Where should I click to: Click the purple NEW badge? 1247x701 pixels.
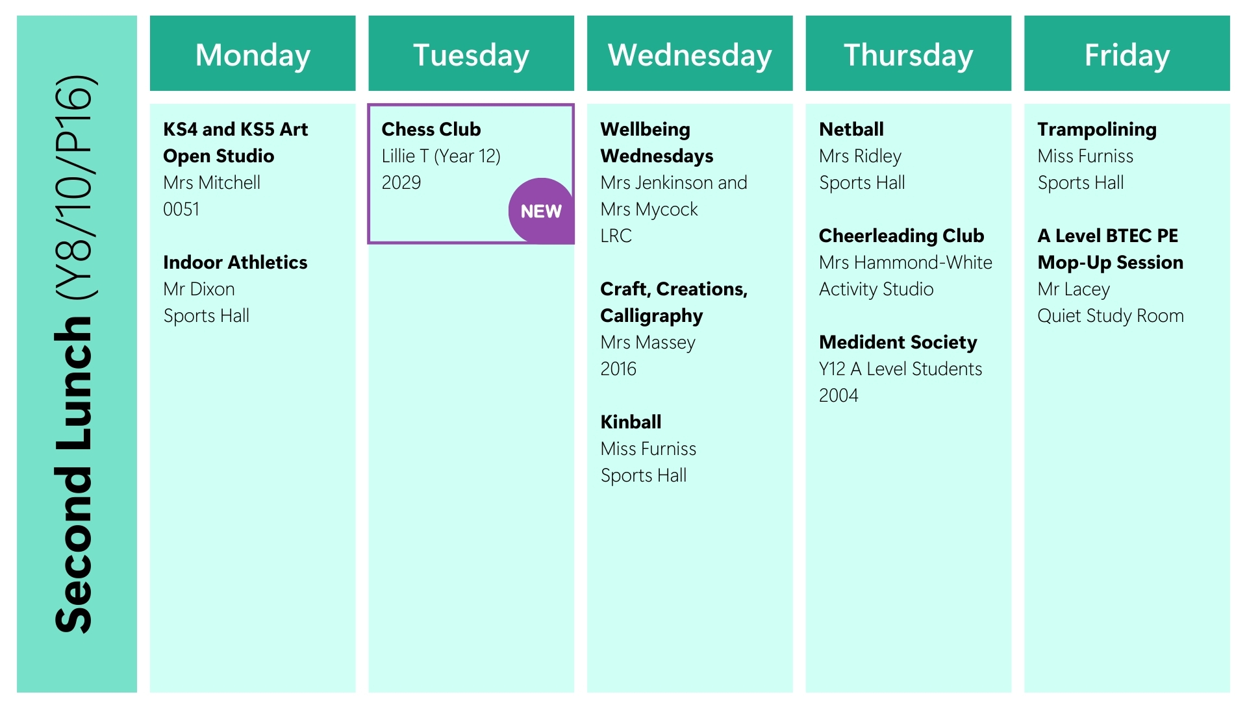[540, 211]
